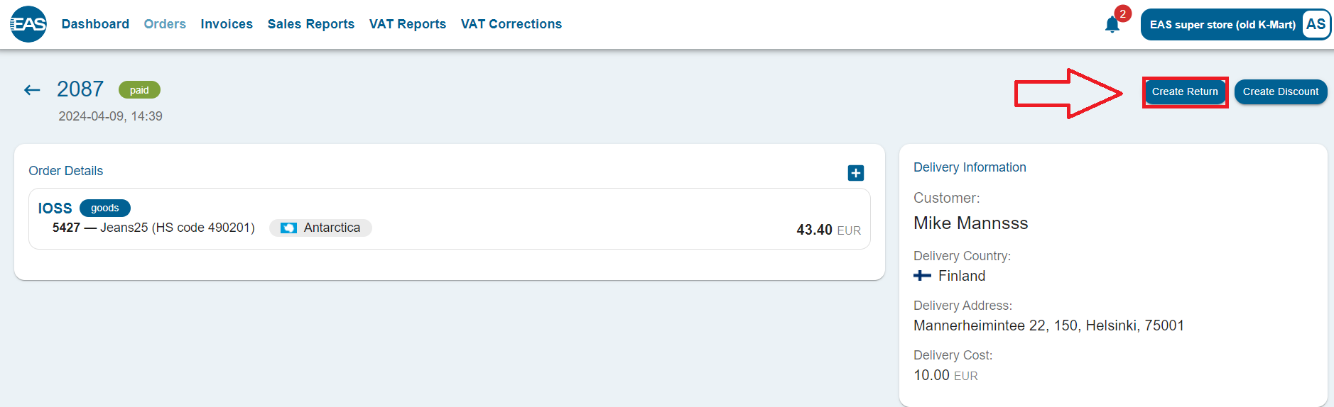Click the Finland flag icon

coord(922,276)
